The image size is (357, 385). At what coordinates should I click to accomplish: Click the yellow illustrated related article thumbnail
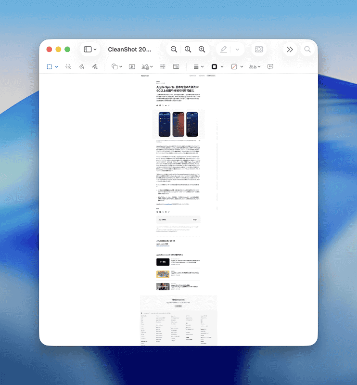(163, 274)
